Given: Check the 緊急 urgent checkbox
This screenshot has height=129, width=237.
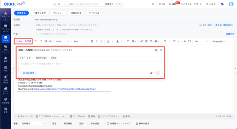Looking at the screenshot, I should [50, 124].
